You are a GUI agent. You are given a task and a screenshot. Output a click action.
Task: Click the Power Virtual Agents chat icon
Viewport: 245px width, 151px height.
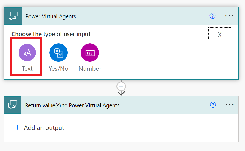coord(13,16)
